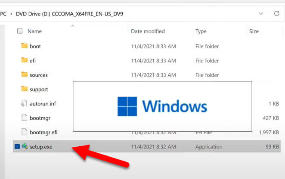Toggle the select-all checkbox beside Name

coord(20,31)
